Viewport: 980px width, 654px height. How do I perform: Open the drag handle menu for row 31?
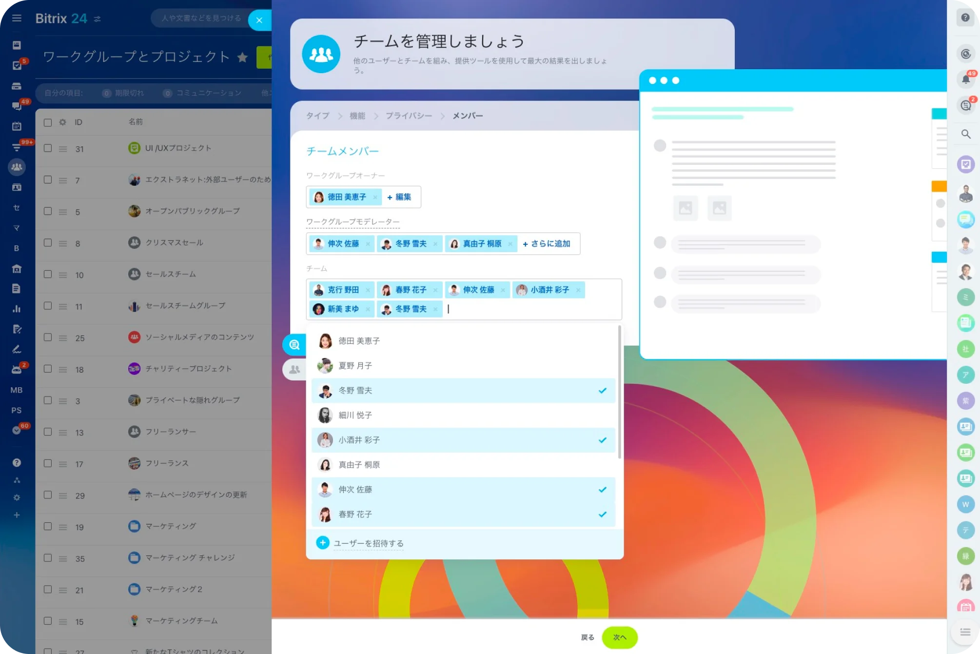[63, 149]
